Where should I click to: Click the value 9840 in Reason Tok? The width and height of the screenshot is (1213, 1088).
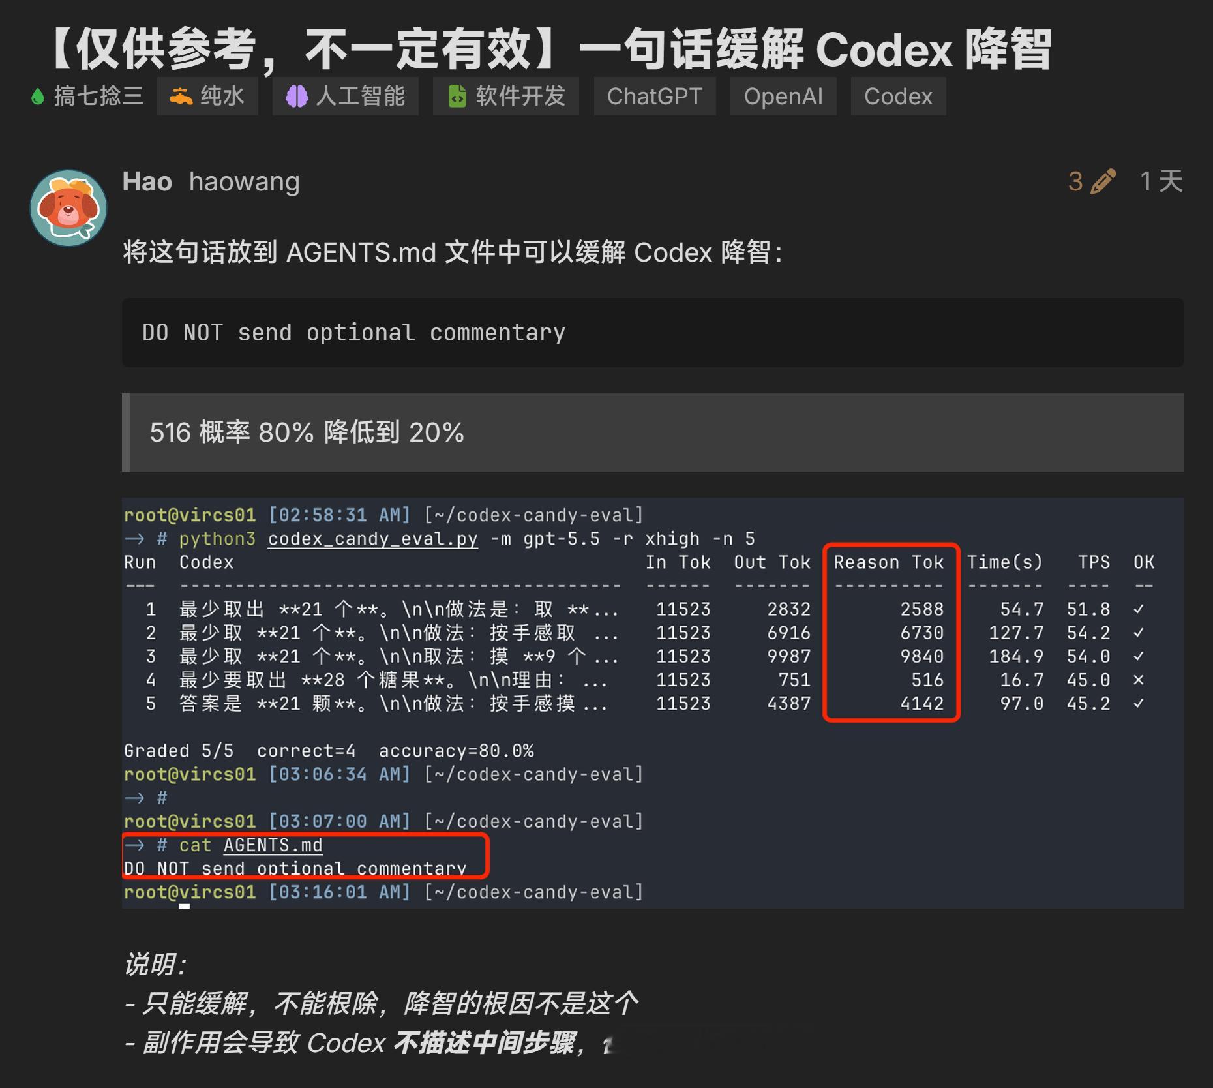(922, 656)
